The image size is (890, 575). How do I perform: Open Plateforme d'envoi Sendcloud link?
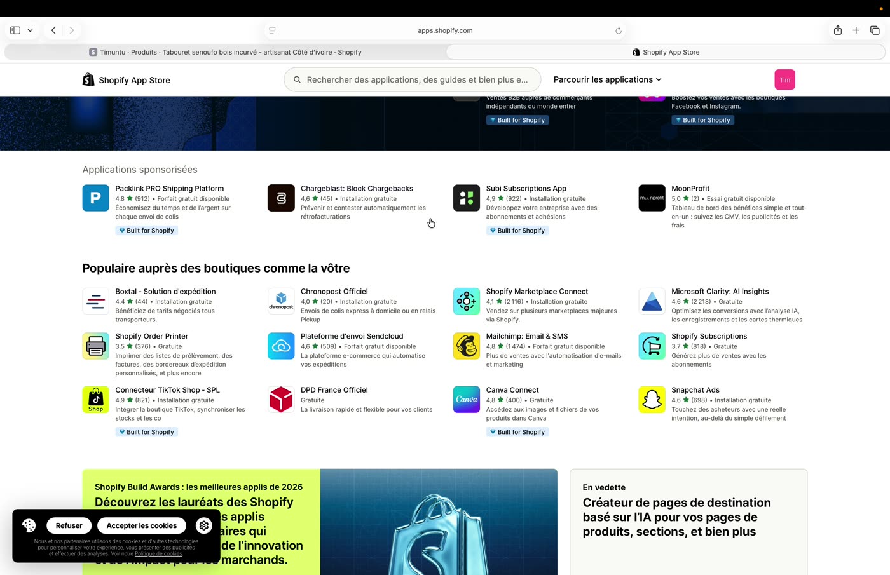(x=352, y=336)
